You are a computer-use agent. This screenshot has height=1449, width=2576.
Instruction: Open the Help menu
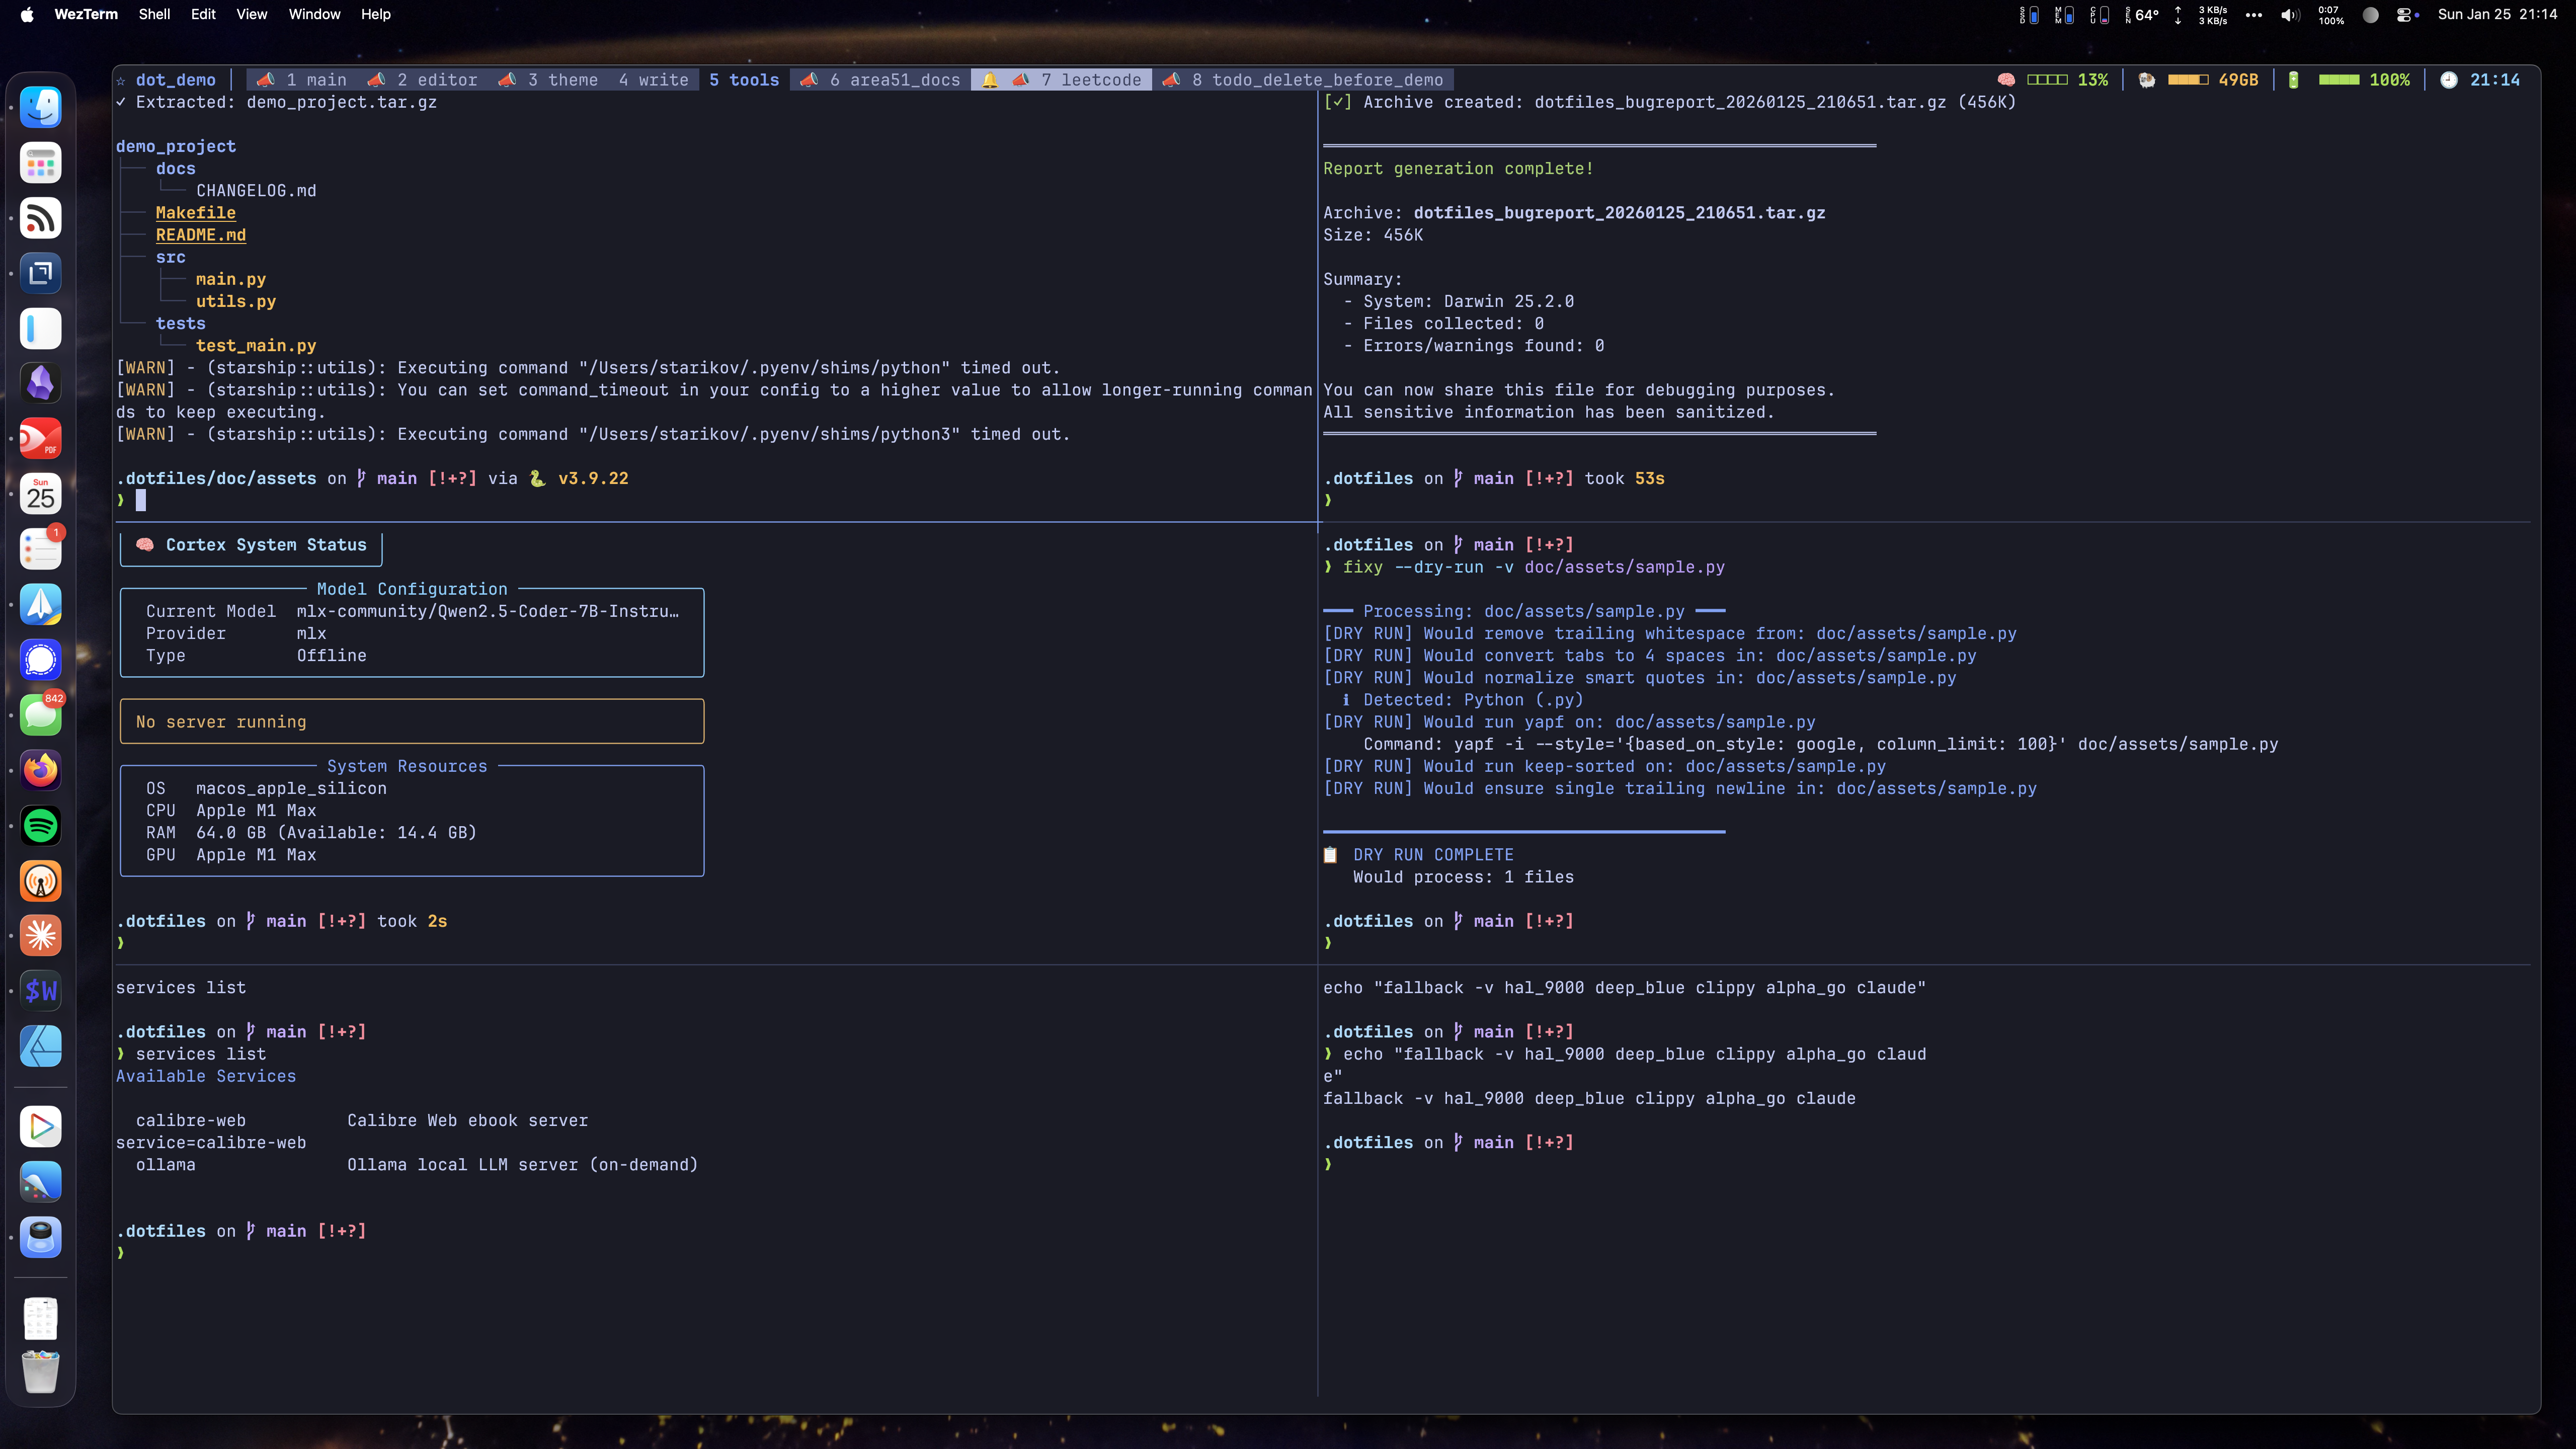tap(376, 14)
